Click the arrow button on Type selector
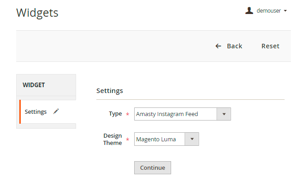The image size is (308, 186). [224, 114]
